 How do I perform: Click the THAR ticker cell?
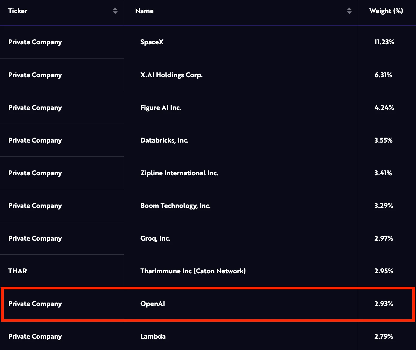click(x=18, y=271)
